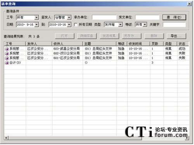The width and height of the screenshot is (194, 145).
Task: Click the icon of the 602-汉口公安分局 row
Action: (x=7, y=54)
